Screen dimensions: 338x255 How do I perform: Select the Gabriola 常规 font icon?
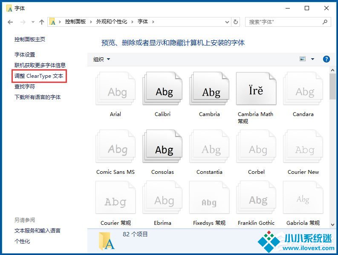303,198
